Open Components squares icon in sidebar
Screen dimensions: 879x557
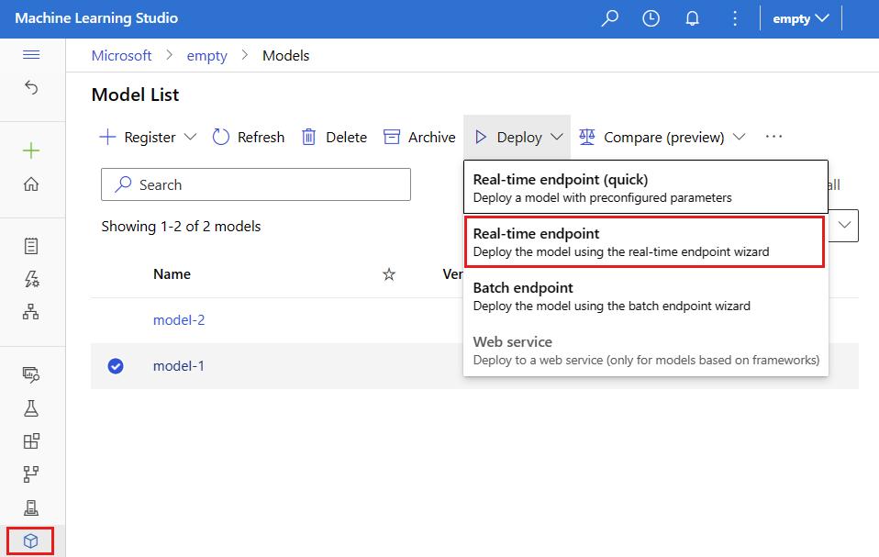point(31,441)
